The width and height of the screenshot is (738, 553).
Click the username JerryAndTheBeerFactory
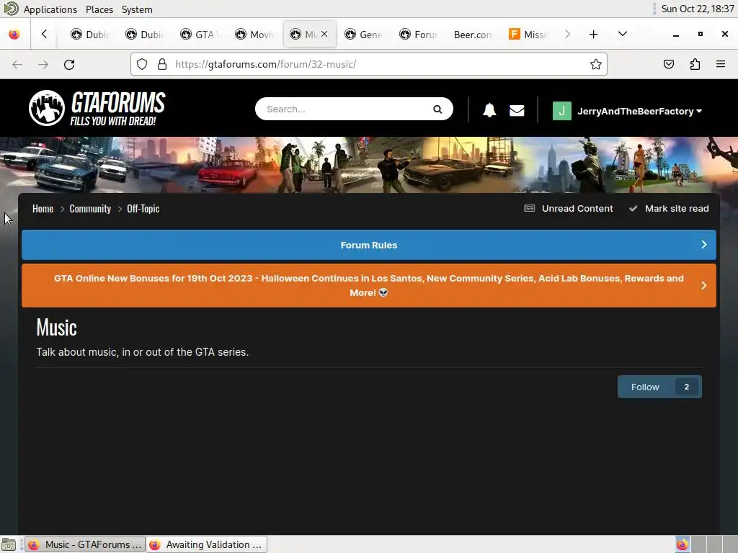coord(636,112)
